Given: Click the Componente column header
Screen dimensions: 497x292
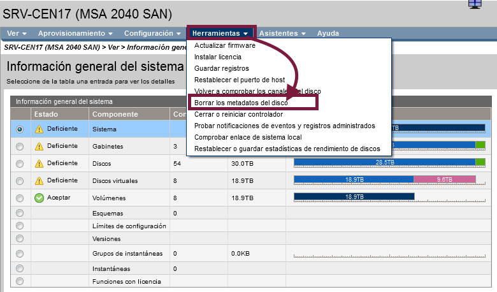Looking at the screenshot, I should click(x=115, y=114).
